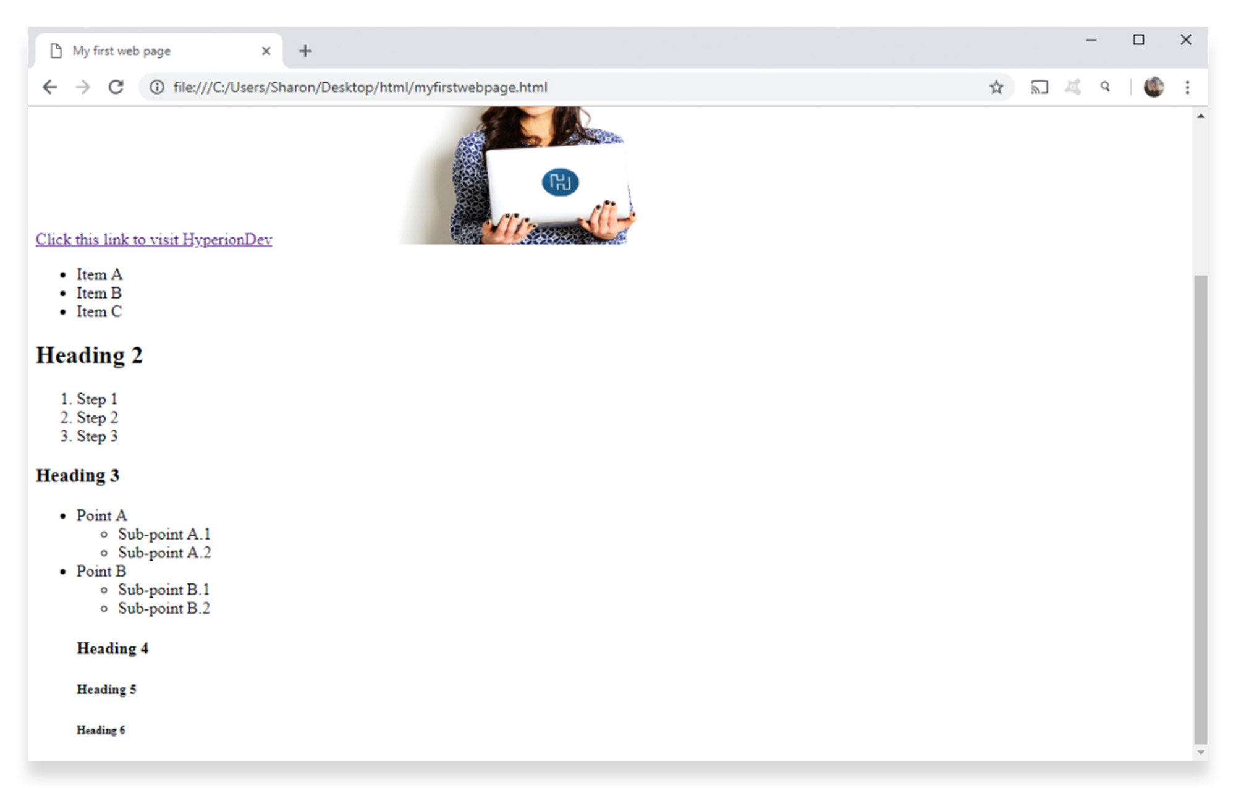Click the greyed-out extension puzzle icon
Image resolution: width=1236 pixels, height=788 pixels.
tap(1072, 87)
